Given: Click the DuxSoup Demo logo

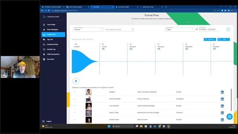Looking at the screenshot, I should (51, 17).
